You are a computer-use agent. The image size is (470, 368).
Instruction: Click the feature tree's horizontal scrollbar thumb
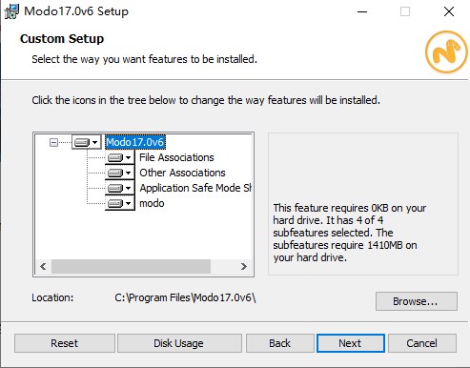click(x=131, y=266)
